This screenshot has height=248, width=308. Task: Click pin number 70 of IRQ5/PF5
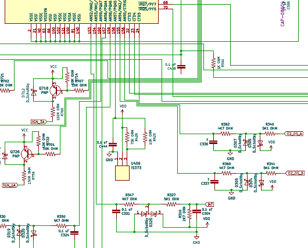166,8
